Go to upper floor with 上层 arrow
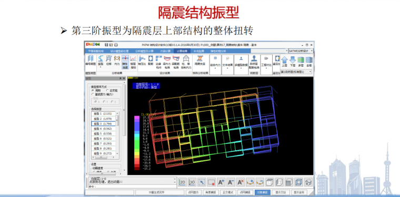 click(284, 61)
